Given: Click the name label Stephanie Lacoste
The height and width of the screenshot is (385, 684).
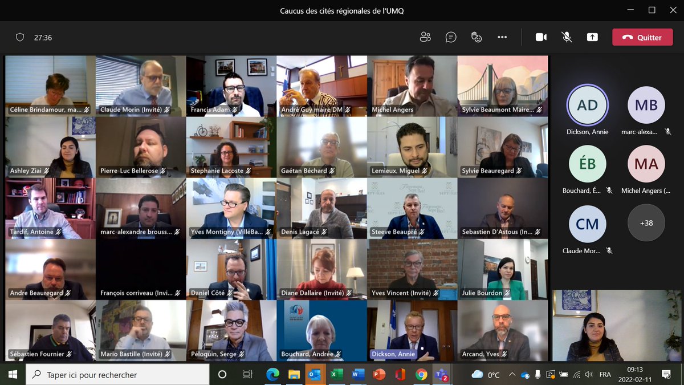Looking at the screenshot, I should coord(217,171).
